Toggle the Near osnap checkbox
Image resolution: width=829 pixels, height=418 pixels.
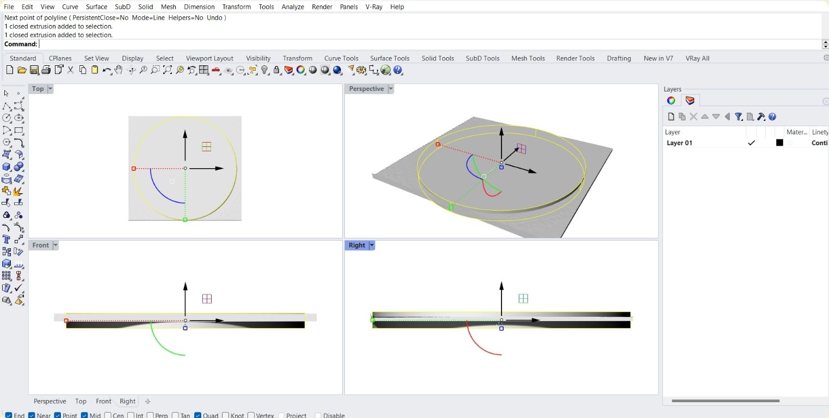click(x=32, y=415)
